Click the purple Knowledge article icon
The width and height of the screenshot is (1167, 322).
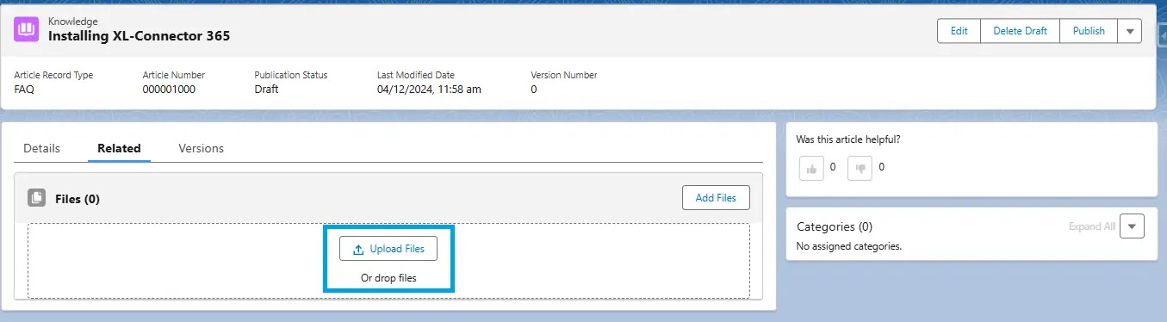point(27,29)
